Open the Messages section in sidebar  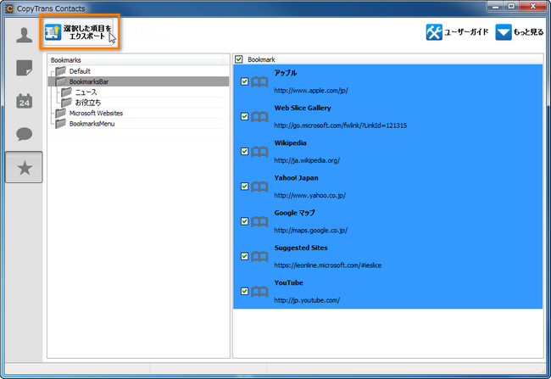(x=25, y=134)
